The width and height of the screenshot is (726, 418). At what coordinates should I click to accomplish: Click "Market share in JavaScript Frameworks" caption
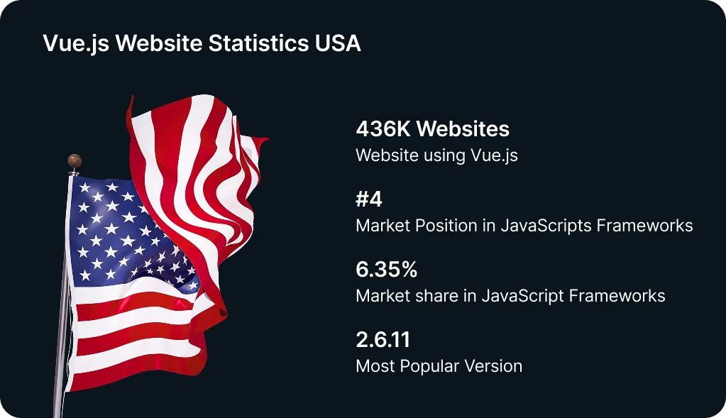510,295
